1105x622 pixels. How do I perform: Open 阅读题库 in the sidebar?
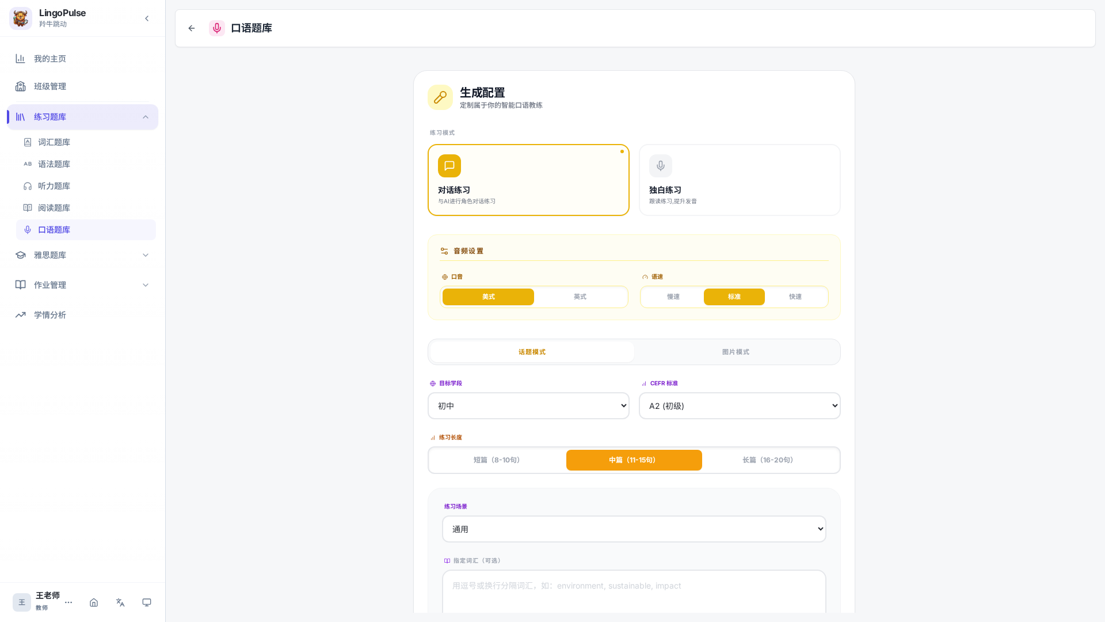86,208
